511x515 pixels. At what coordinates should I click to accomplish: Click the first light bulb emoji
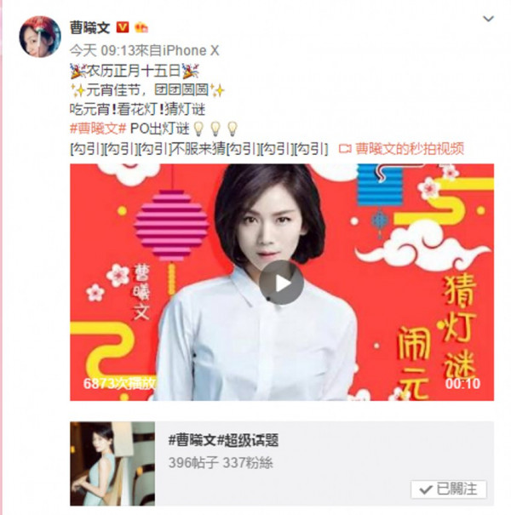click(198, 129)
